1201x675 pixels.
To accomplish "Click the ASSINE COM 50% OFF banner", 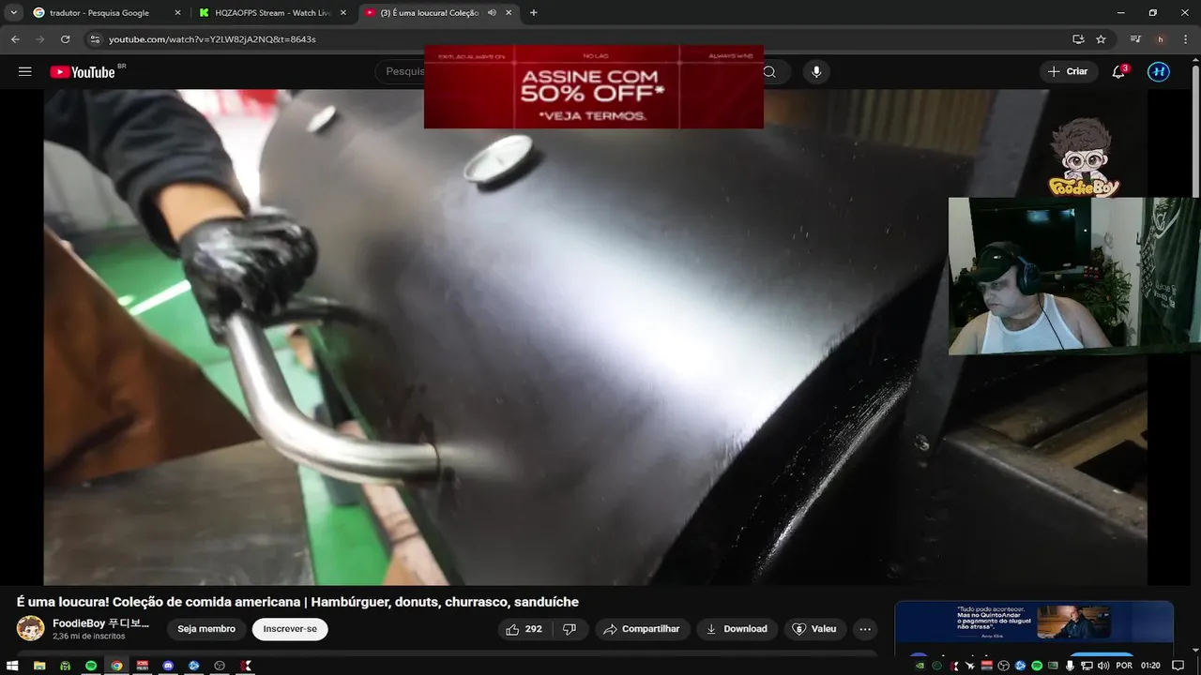I will tap(594, 86).
